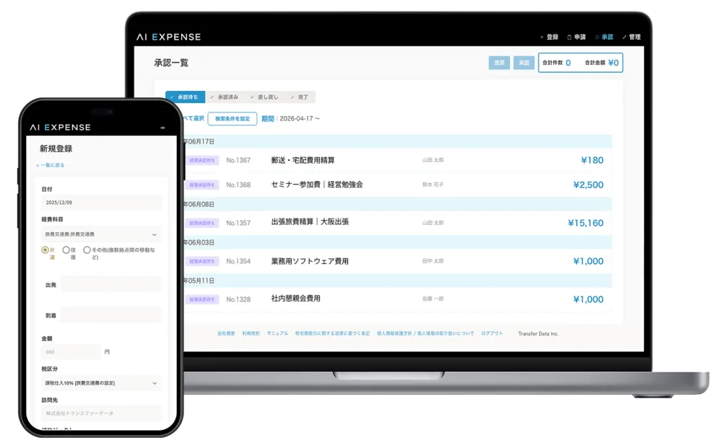The image size is (722, 448).
Task: Click the status badge on row No.1357
Action: [202, 223]
